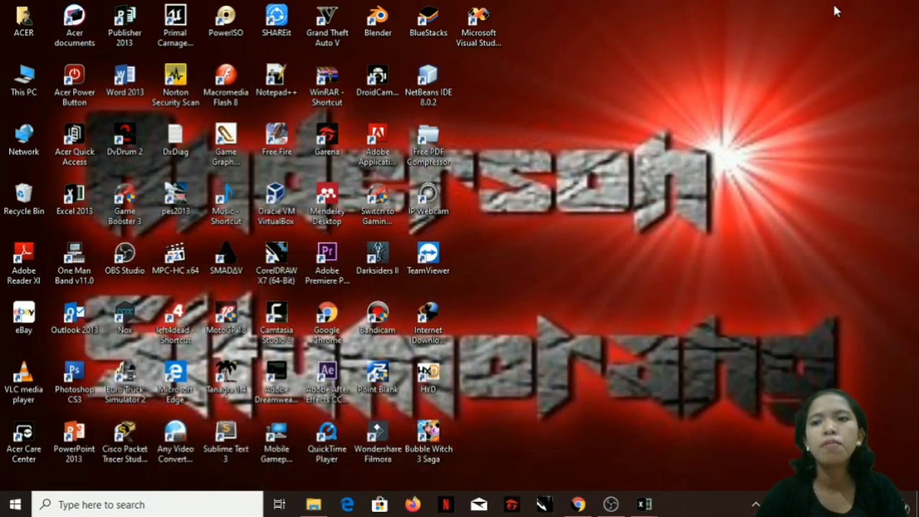Open the Google Chrome desktop shortcut
This screenshot has width=919, height=517.
click(327, 323)
